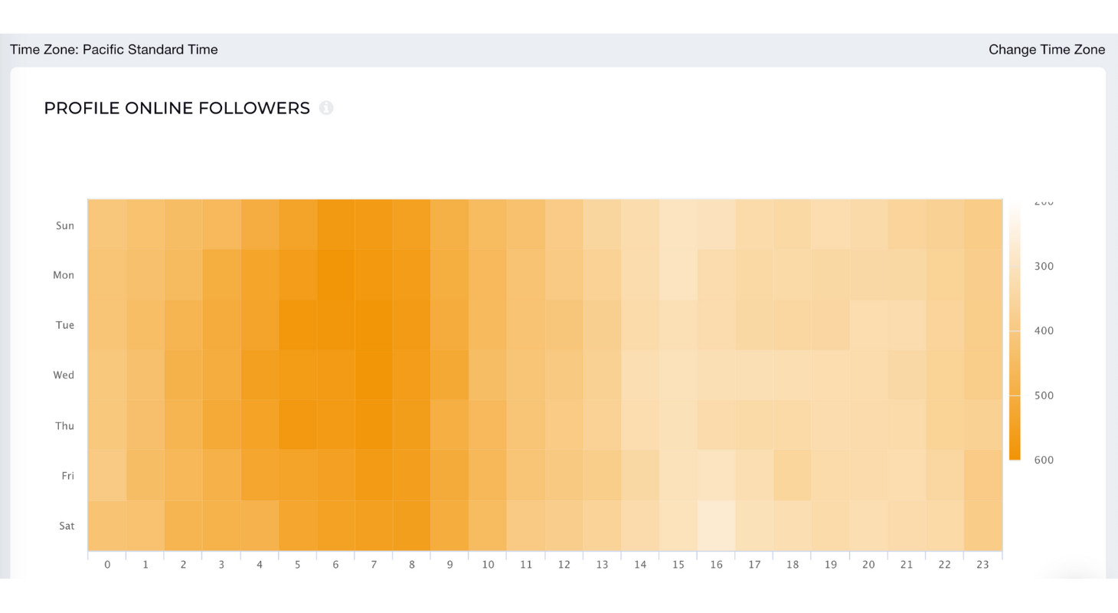Select the Friday hour 23 heatmap cell
Image resolution: width=1118 pixels, height=613 pixels.
pyautogui.click(x=983, y=475)
